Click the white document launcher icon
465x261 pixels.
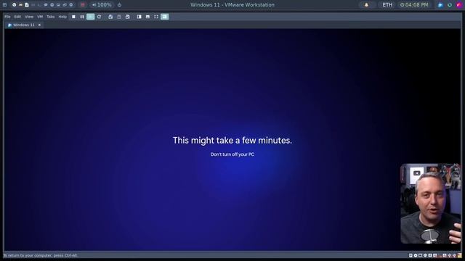point(27,5)
